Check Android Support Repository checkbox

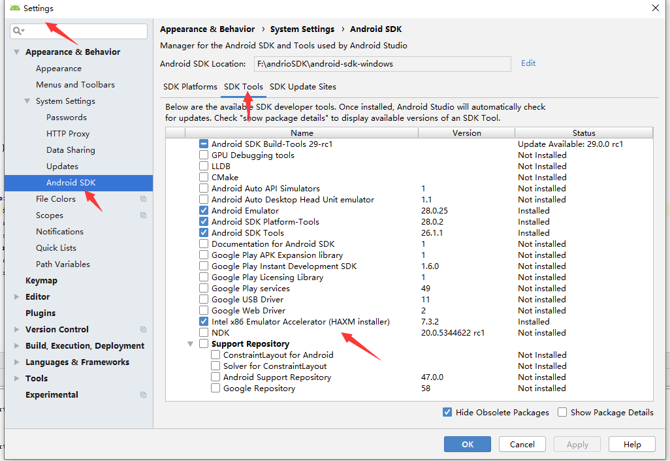(x=215, y=377)
